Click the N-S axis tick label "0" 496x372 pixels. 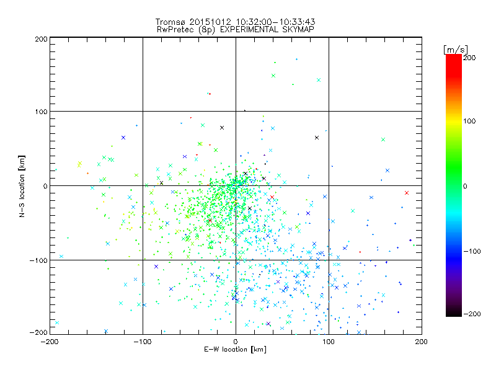[x=45, y=186]
